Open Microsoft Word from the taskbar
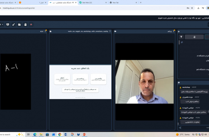 66,135
